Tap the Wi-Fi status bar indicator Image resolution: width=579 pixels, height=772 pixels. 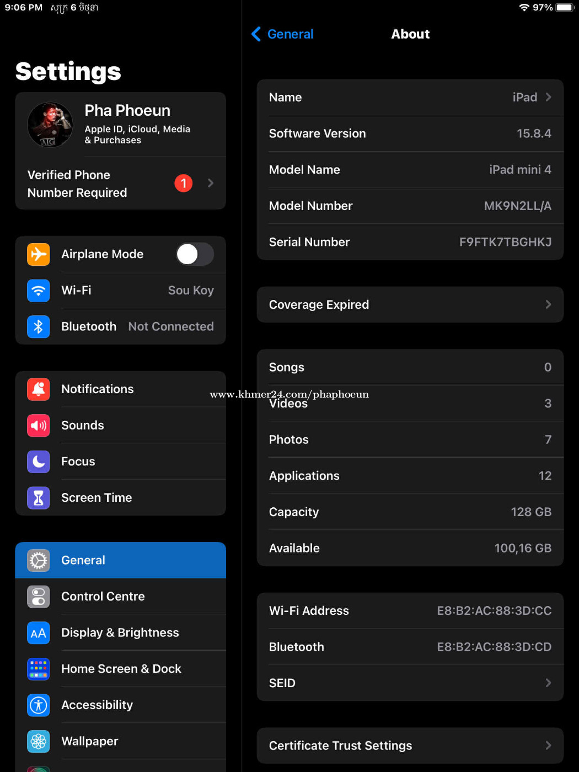pyautogui.click(x=524, y=8)
